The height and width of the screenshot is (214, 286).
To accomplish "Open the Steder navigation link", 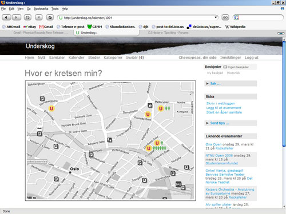I will 94,58.
